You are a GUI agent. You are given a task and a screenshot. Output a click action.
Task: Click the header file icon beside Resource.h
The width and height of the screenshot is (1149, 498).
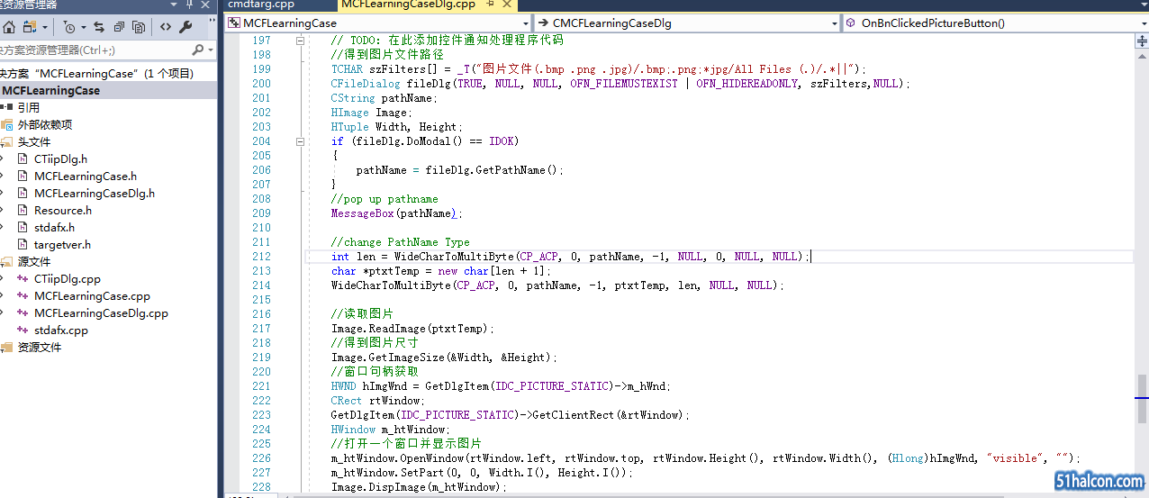(x=23, y=210)
